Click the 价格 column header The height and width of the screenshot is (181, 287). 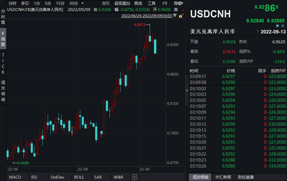(x=231, y=71)
